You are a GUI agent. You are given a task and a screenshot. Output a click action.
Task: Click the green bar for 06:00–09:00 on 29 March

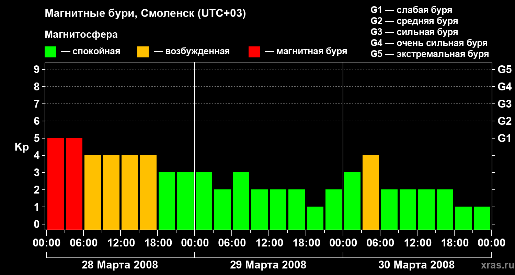click(241, 201)
